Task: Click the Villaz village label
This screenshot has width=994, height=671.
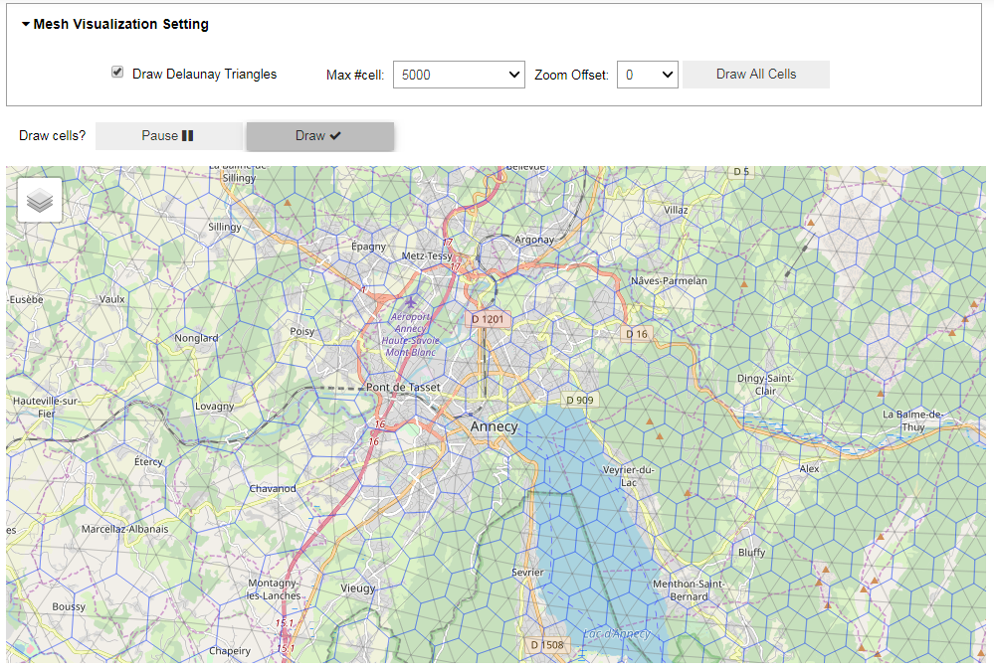Action: pos(676,210)
